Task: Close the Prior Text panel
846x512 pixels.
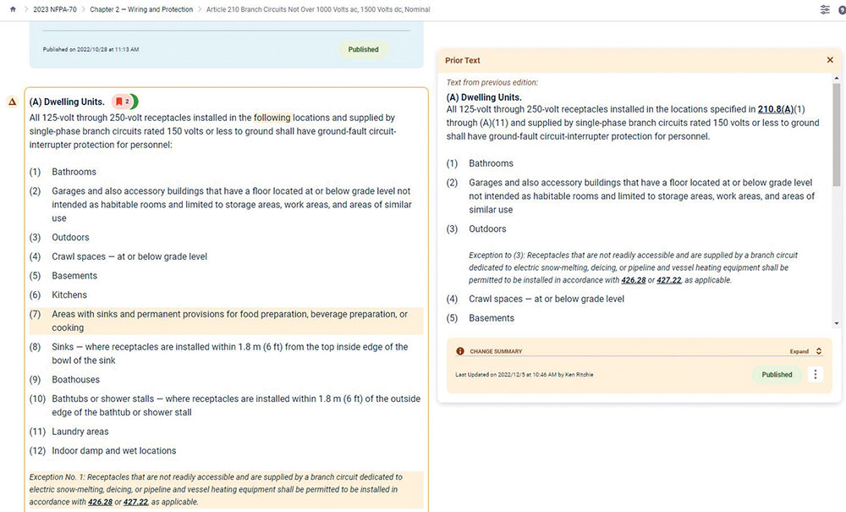Action: pos(830,60)
